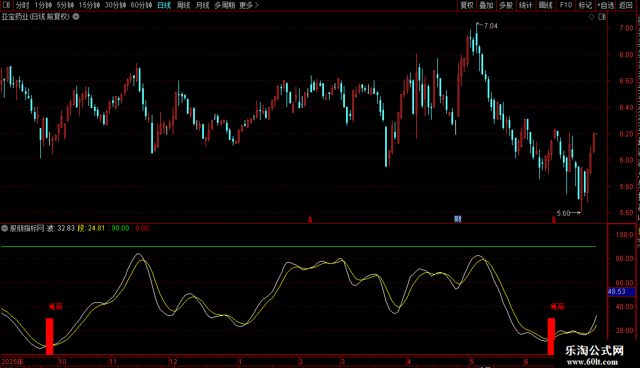
Task: Expand the 更多 periods menu
Action: click(x=249, y=5)
